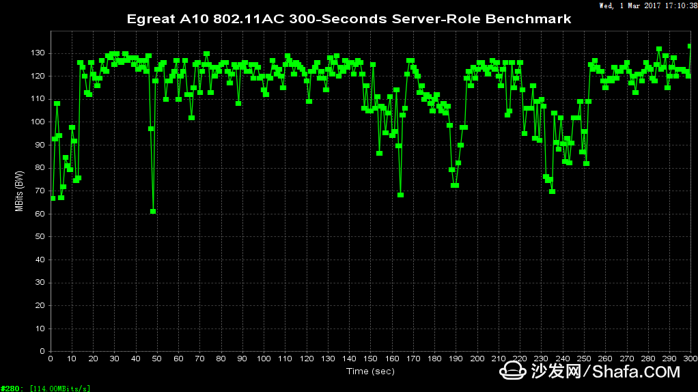
Task: Click the 70 tick on the Time axis
Action: (x=200, y=359)
